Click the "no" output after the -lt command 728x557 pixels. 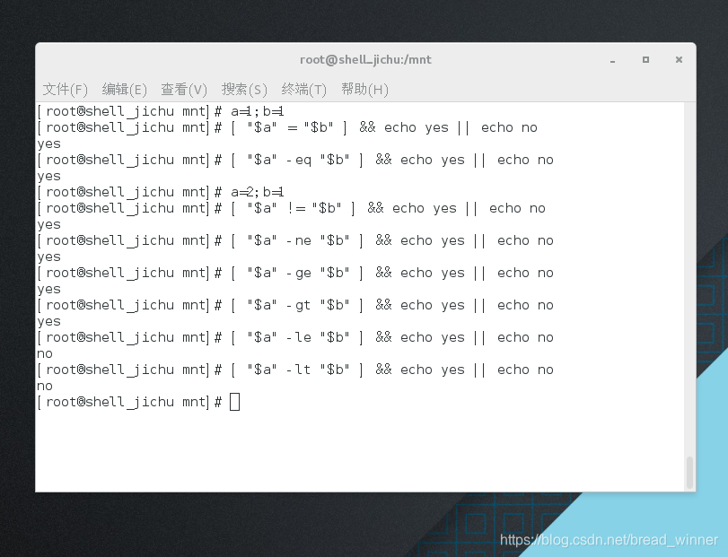[x=45, y=387]
